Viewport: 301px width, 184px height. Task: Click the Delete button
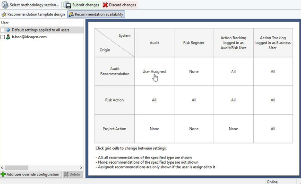pos(72,174)
